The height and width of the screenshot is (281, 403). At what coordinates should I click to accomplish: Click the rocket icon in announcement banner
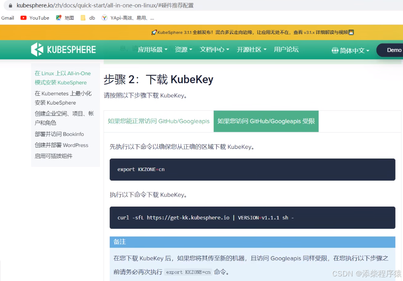coord(154,32)
